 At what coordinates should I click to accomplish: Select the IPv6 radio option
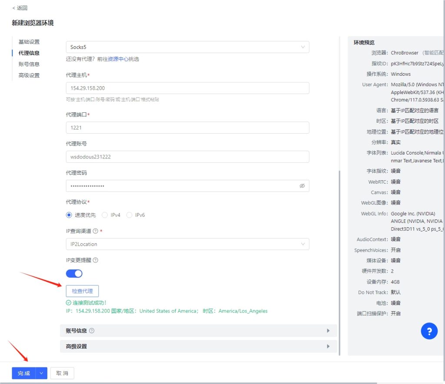[x=129, y=215]
